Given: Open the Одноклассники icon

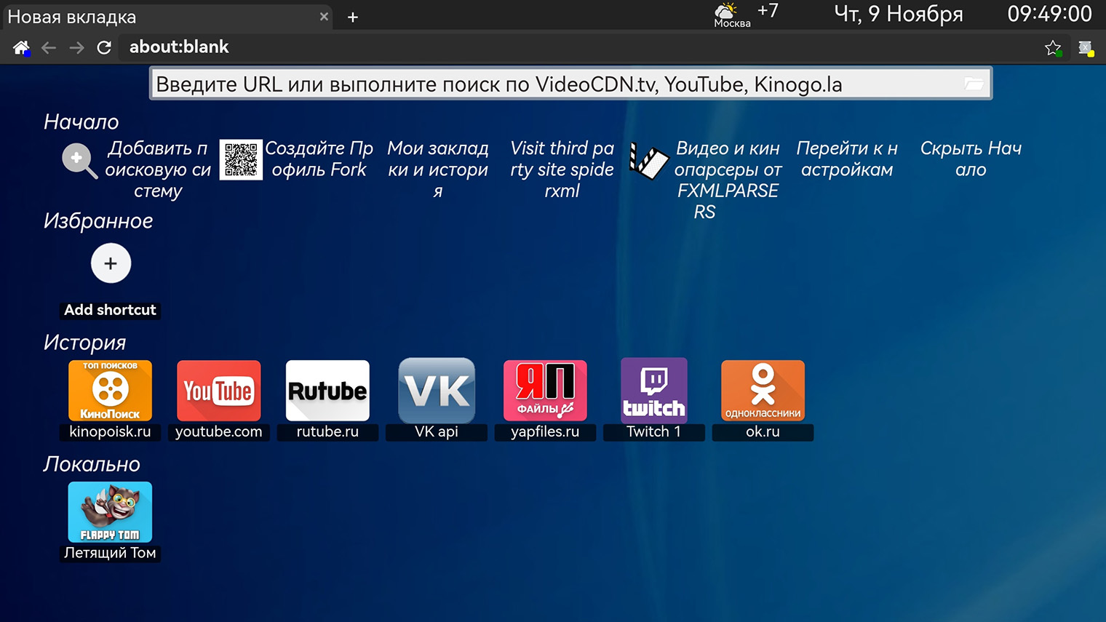Looking at the screenshot, I should 763,391.
